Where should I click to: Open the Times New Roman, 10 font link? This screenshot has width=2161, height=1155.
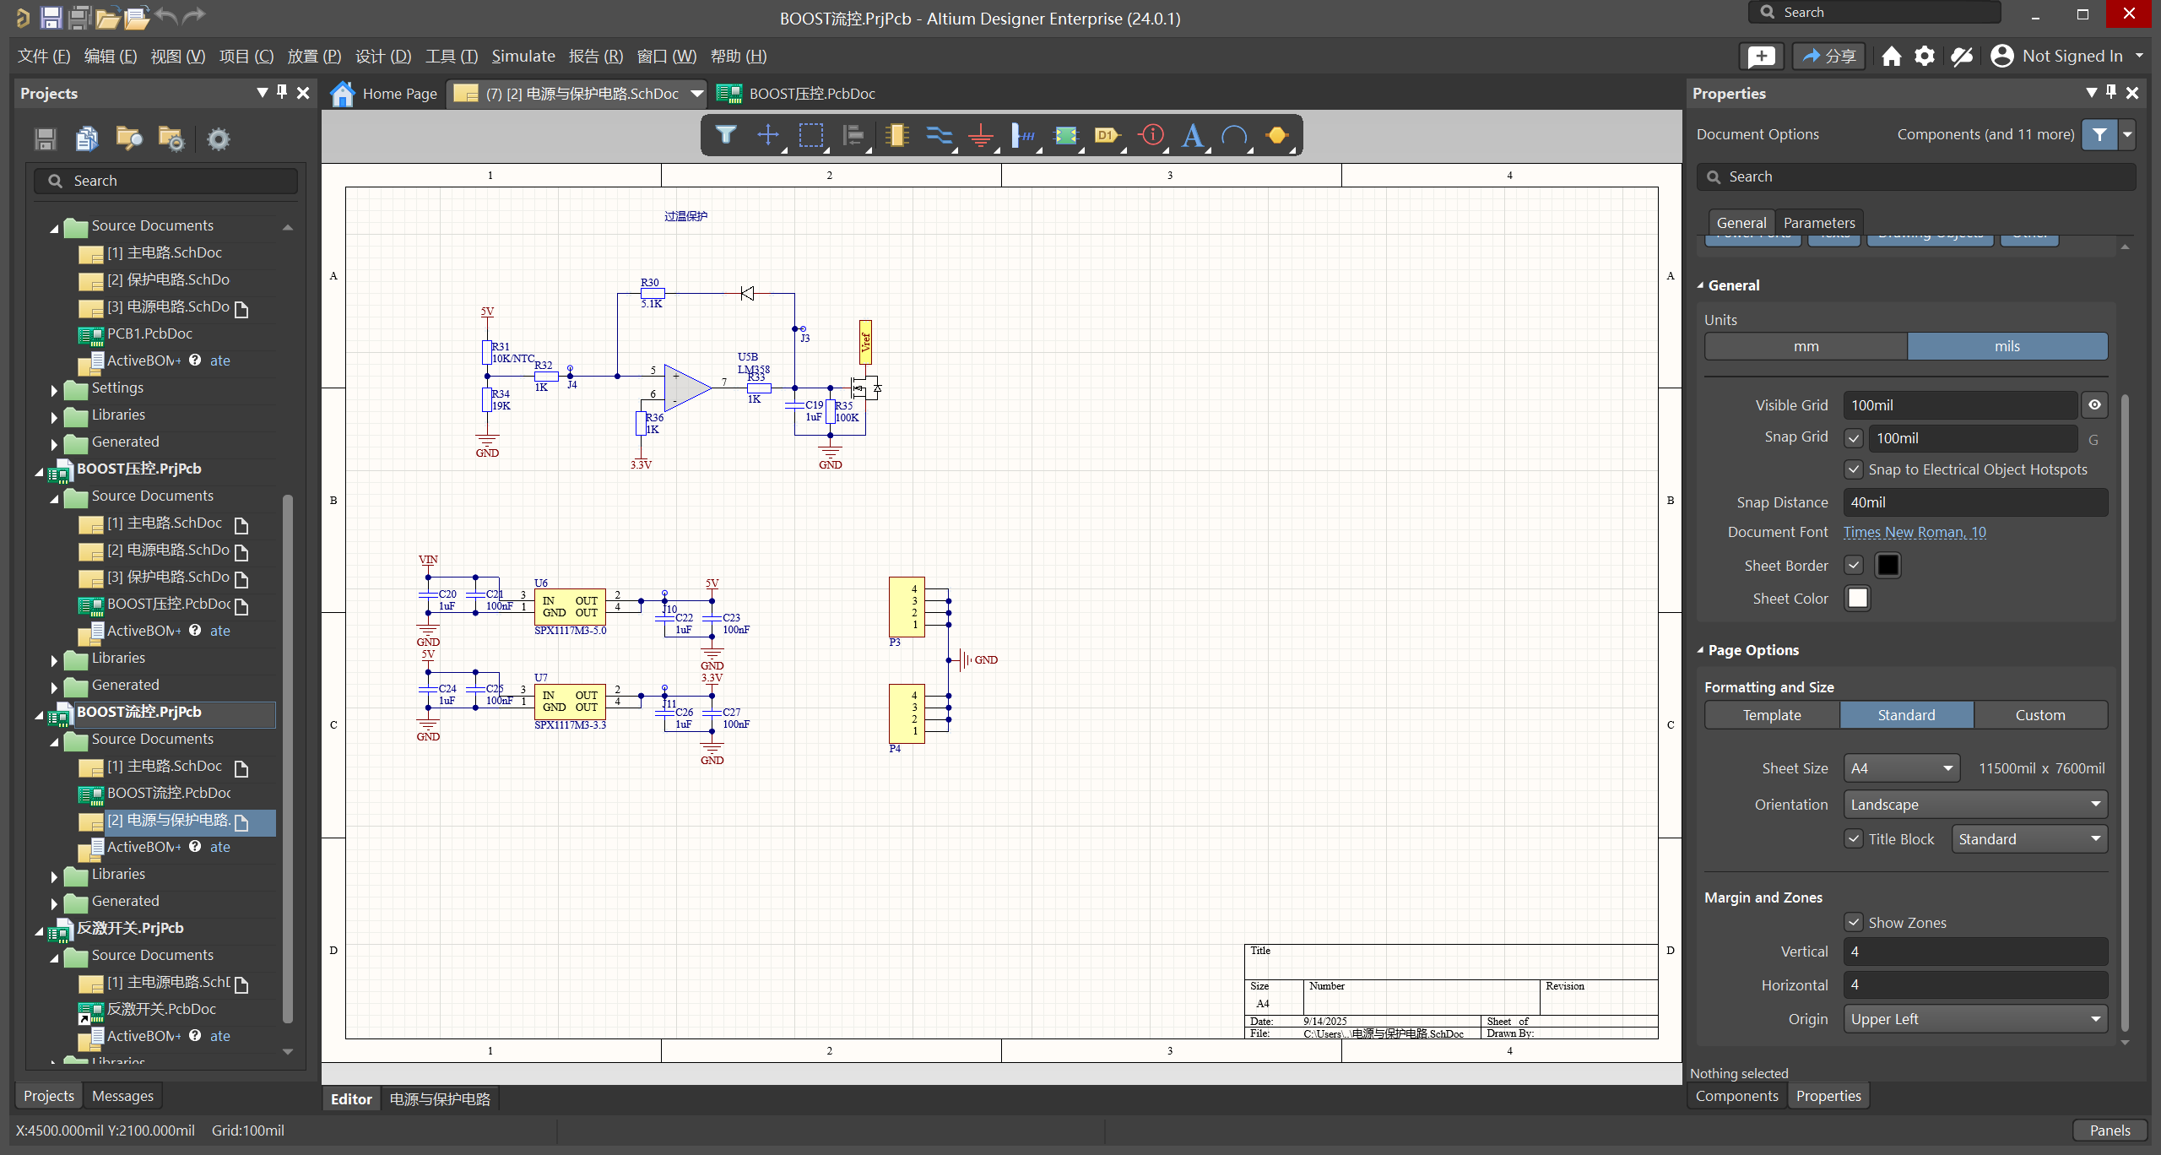click(x=1915, y=532)
